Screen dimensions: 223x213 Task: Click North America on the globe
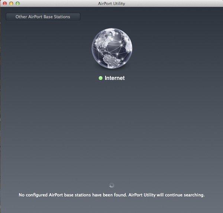(111, 59)
